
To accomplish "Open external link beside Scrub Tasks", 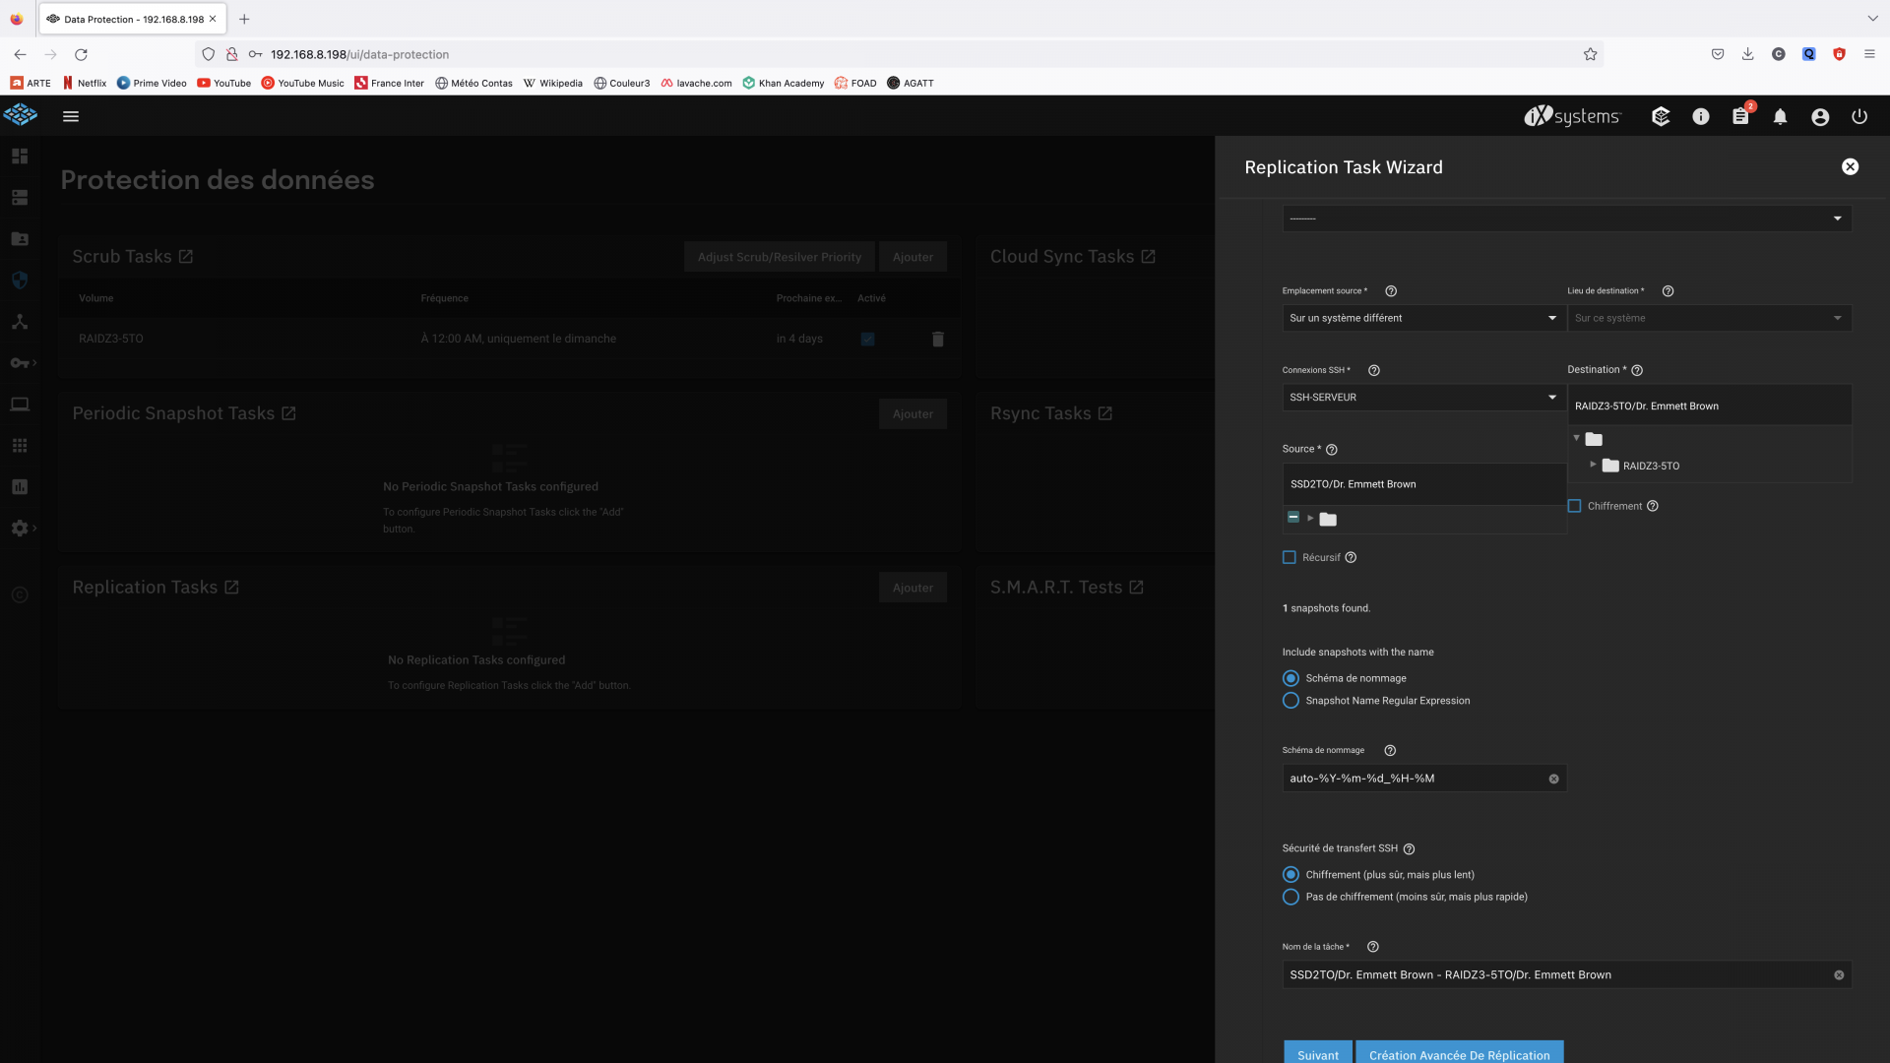I will [186, 257].
